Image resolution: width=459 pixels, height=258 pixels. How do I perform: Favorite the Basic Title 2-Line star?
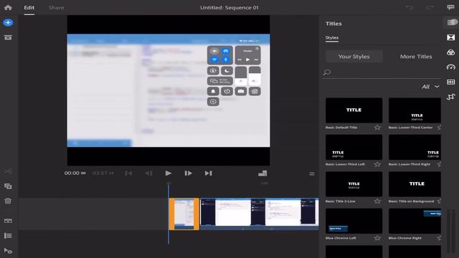click(x=377, y=201)
